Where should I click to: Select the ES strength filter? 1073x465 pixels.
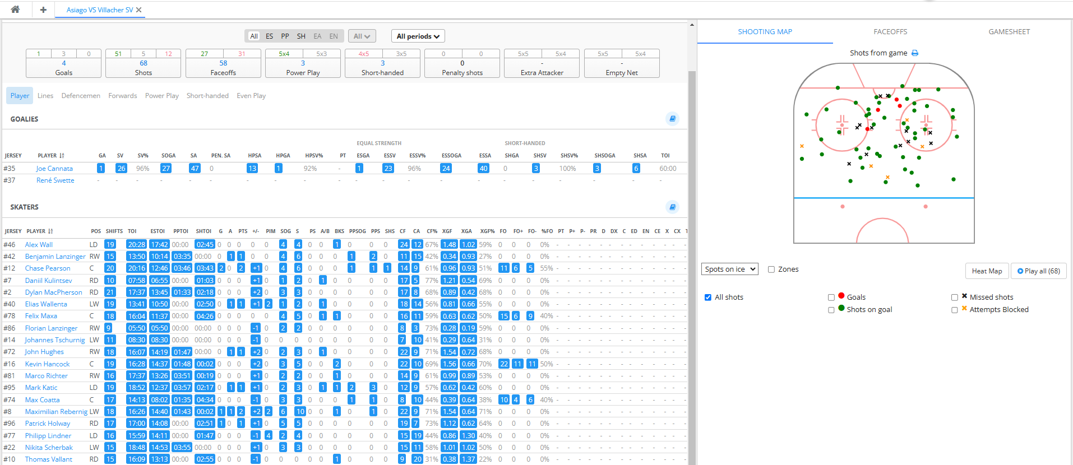click(270, 36)
